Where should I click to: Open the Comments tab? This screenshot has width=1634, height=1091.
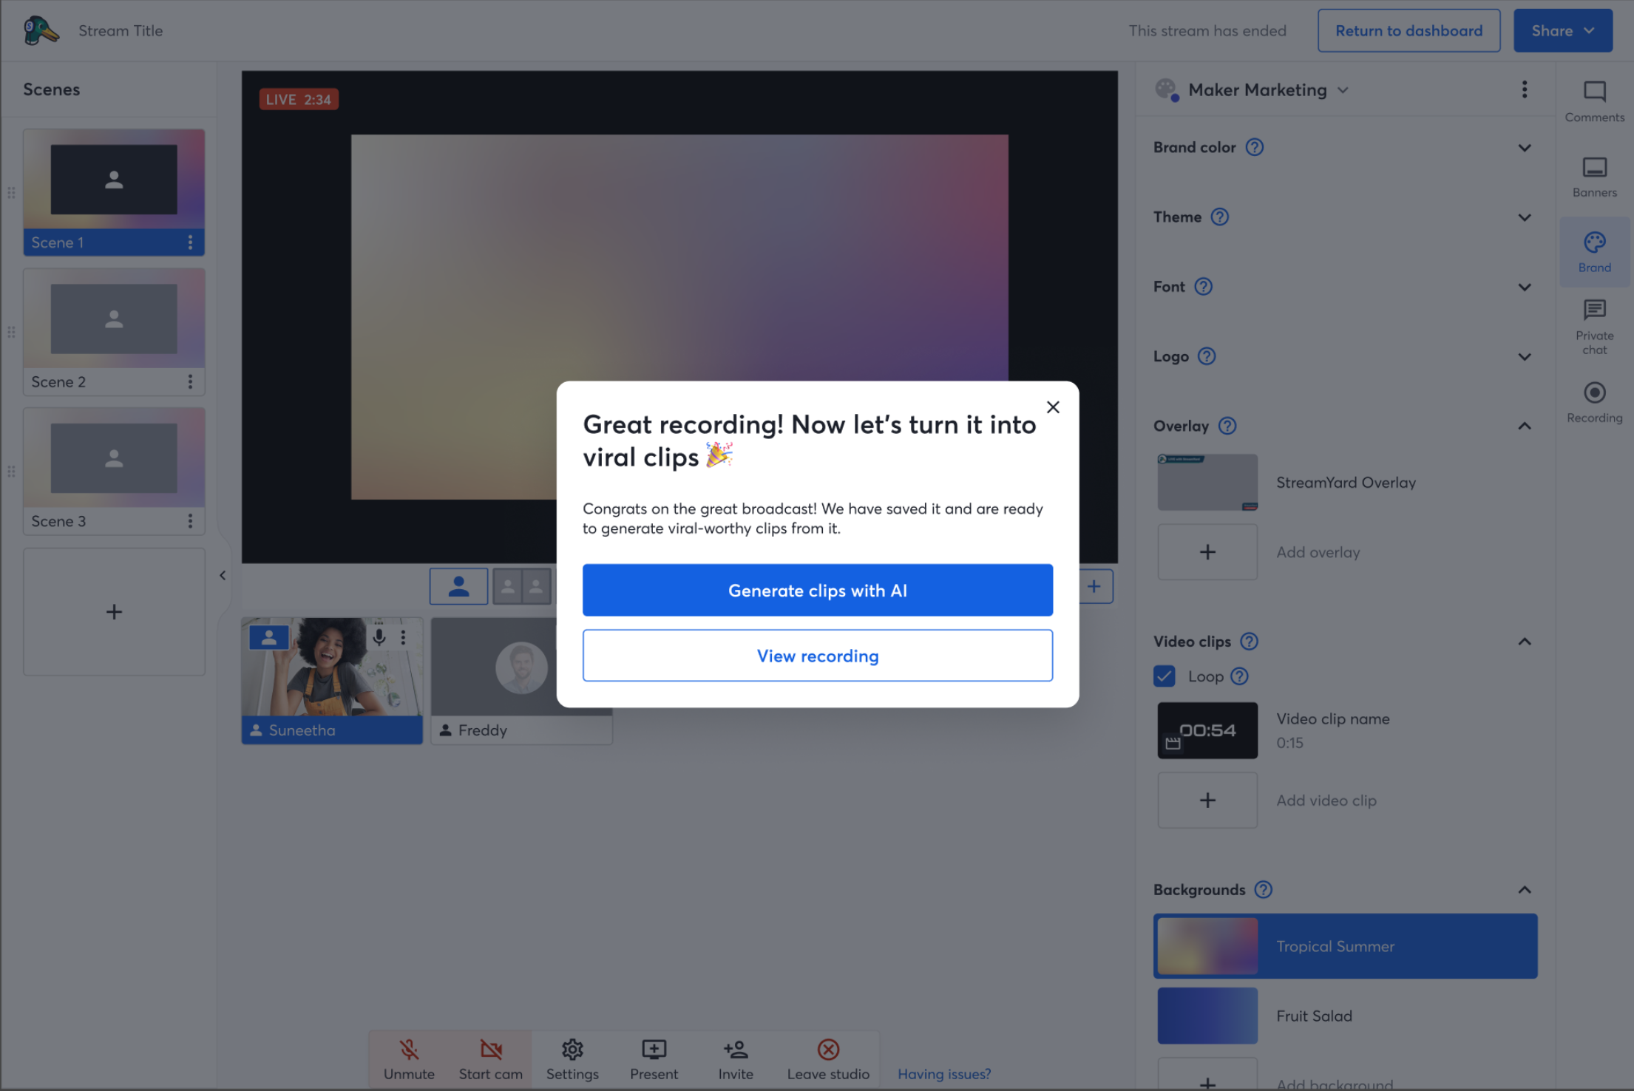1594,101
